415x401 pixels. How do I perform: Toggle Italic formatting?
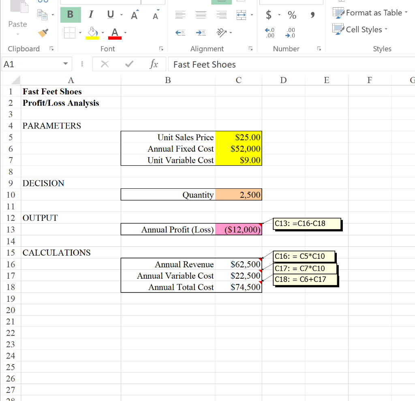[x=91, y=15]
